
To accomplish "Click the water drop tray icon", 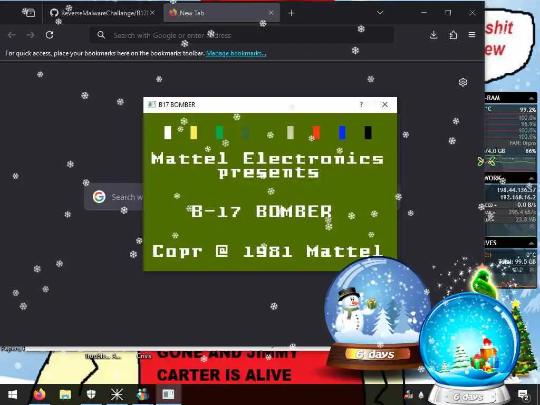I will (x=421, y=395).
